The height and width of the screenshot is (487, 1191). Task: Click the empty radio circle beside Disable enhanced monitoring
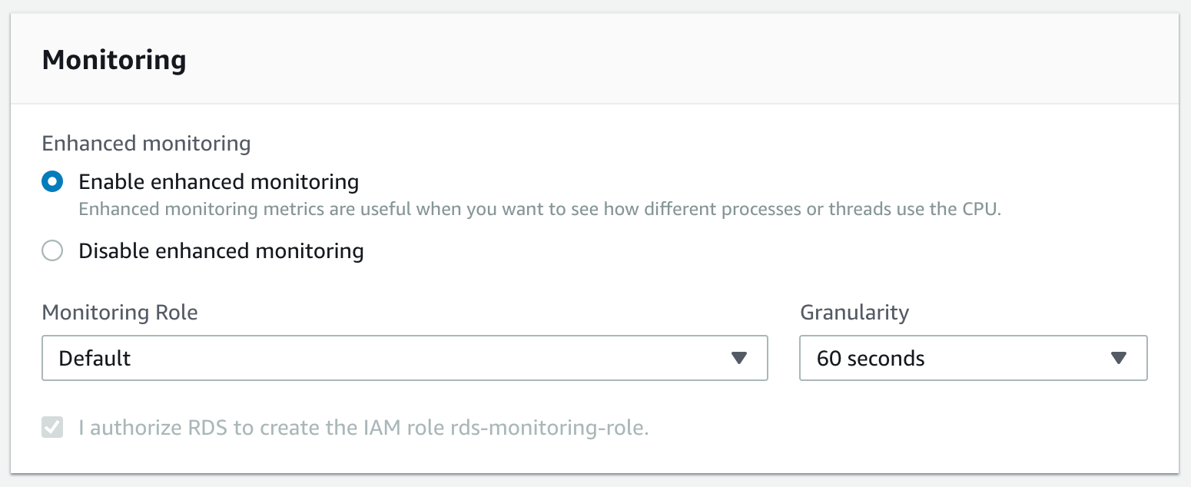[52, 250]
